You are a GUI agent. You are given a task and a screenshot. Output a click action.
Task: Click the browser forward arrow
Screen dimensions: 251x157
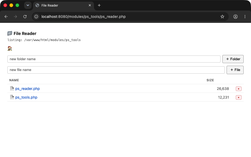click(15, 17)
